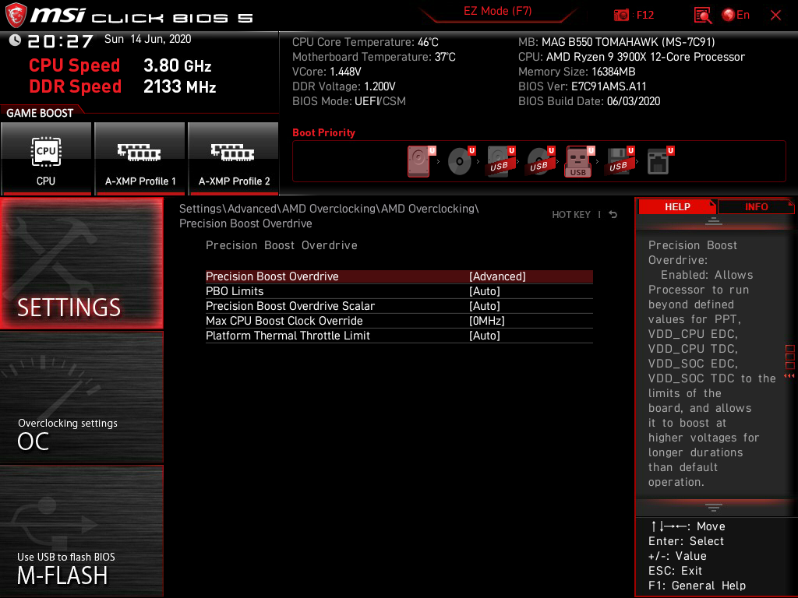The image size is (798, 598).
Task: Change language via the En globe icon
Action: (x=736, y=16)
